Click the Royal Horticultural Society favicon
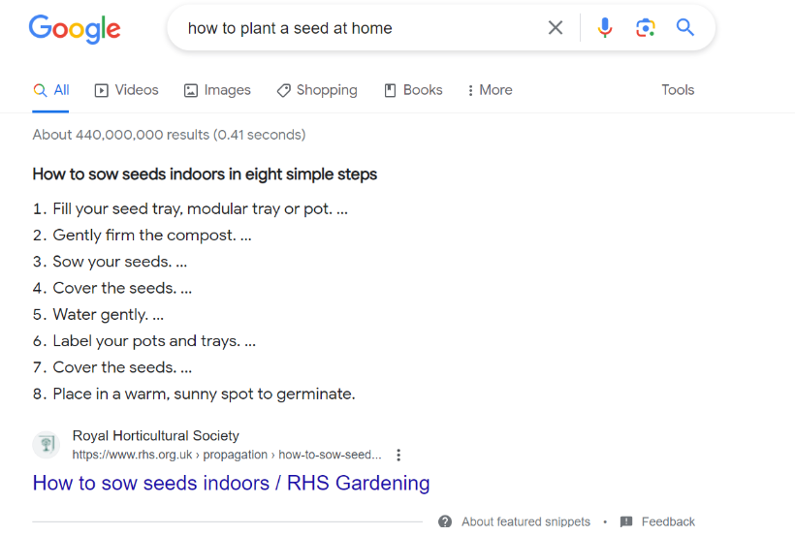This screenshot has width=795, height=536. [46, 445]
